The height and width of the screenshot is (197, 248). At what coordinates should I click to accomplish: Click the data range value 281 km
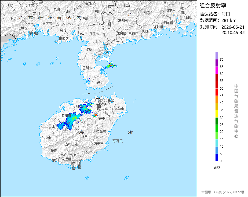pos(229,20)
